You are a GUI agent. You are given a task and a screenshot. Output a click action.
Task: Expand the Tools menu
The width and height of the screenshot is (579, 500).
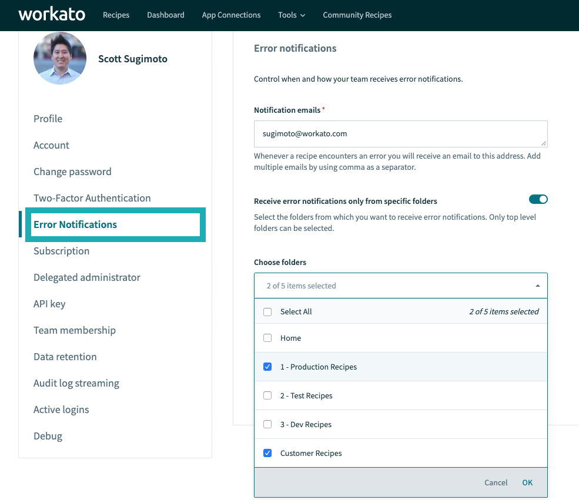tap(292, 15)
